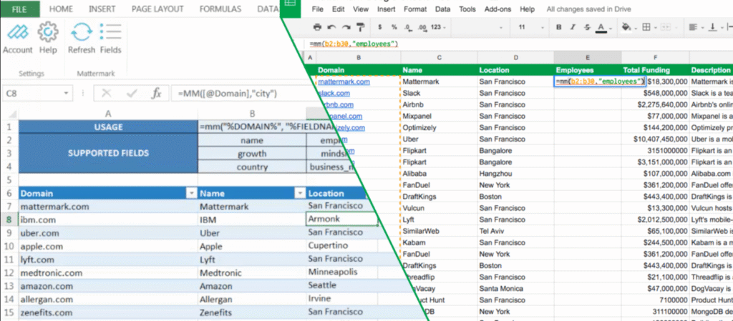Open the Google Sheets Tools menu
This screenshot has height=321, width=733.
tap(467, 9)
